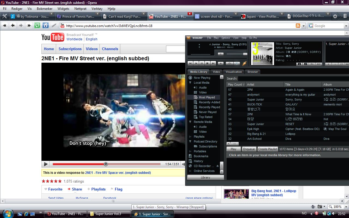Expand Online Services tree node
Viewport: 349px width, 218px height.
point(190,171)
